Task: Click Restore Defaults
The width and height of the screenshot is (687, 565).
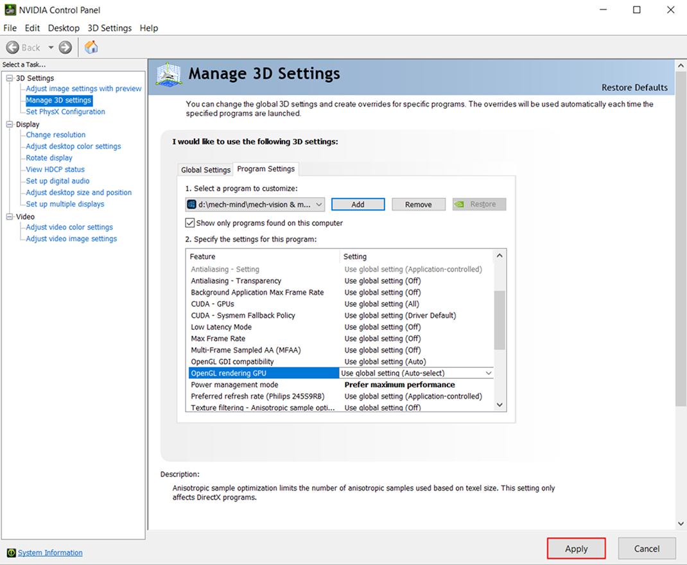Action: pyautogui.click(x=633, y=87)
